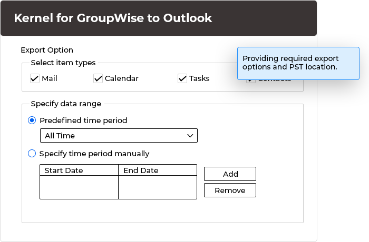The image size is (369, 242).
Task: Click the Specify data range label
Action: pyautogui.click(x=66, y=104)
